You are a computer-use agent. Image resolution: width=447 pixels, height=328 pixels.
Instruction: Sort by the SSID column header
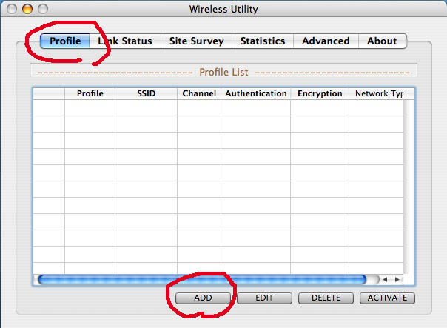click(146, 94)
